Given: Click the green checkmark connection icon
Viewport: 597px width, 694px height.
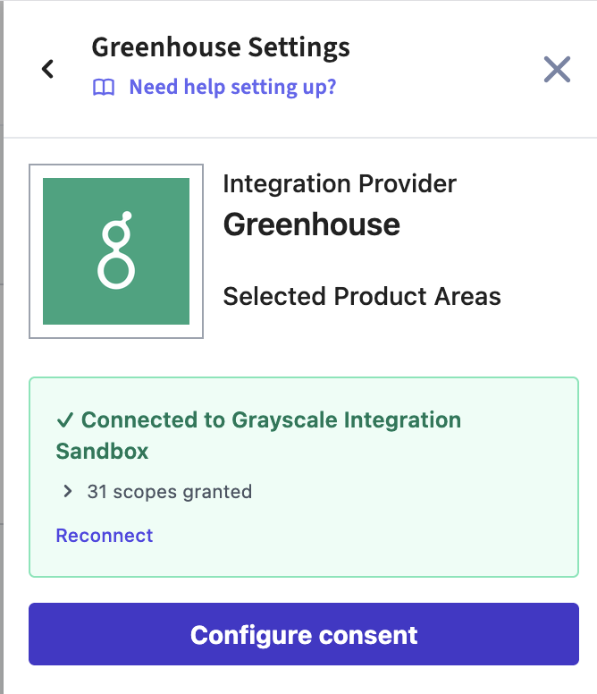Looking at the screenshot, I should point(65,419).
